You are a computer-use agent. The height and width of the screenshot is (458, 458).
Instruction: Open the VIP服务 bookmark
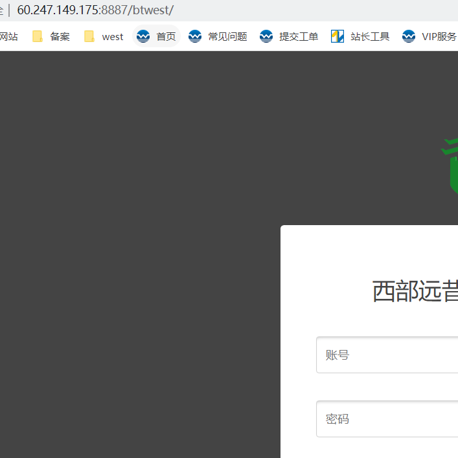[429, 36]
